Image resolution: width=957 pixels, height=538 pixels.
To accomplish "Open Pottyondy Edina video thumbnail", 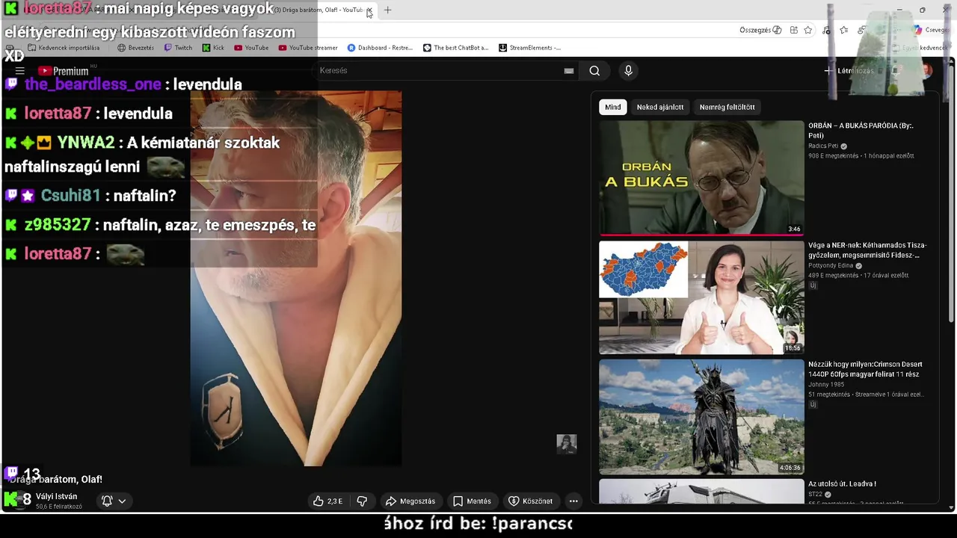I will click(701, 297).
